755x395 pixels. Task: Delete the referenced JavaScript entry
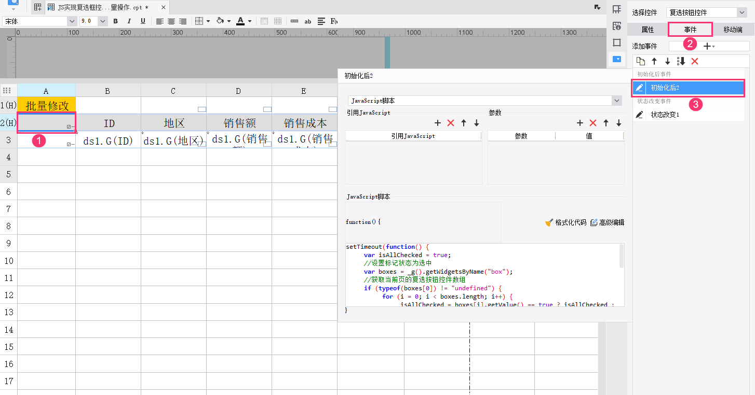[451, 123]
